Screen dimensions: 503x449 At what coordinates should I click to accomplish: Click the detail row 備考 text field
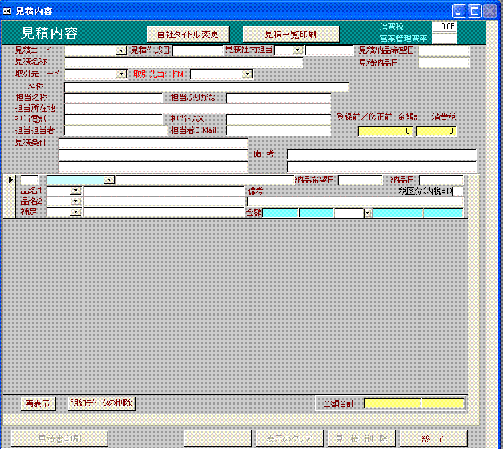coord(355,201)
